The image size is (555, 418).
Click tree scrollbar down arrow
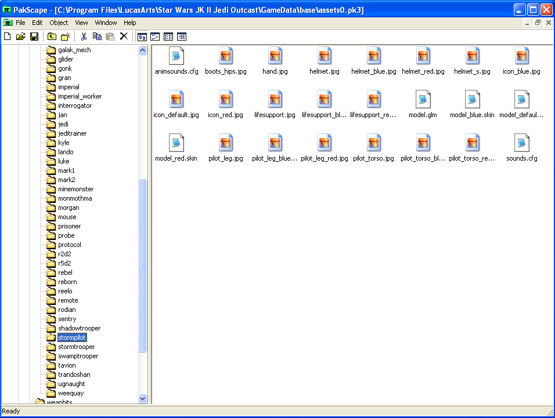[x=143, y=398]
